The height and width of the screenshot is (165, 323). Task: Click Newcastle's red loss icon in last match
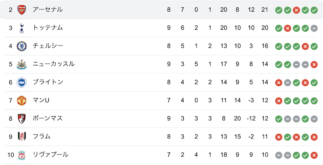[x=314, y=65]
